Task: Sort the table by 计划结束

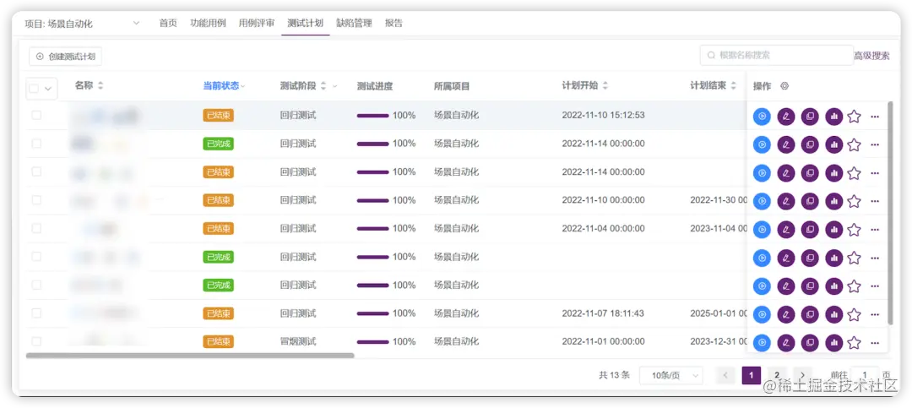Action: 734,86
